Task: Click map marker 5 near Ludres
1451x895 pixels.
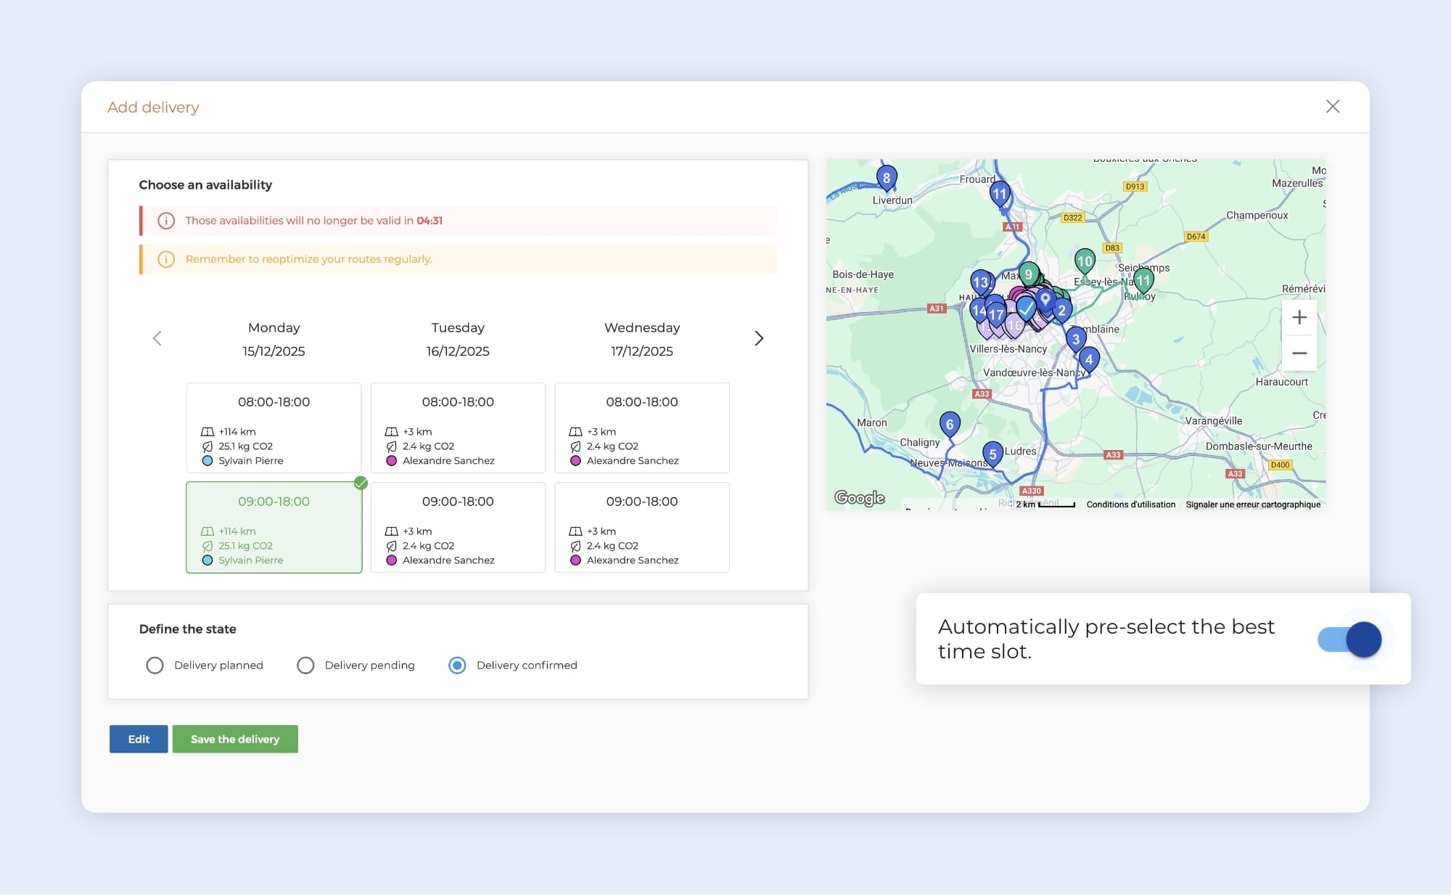Action: pos(992,454)
